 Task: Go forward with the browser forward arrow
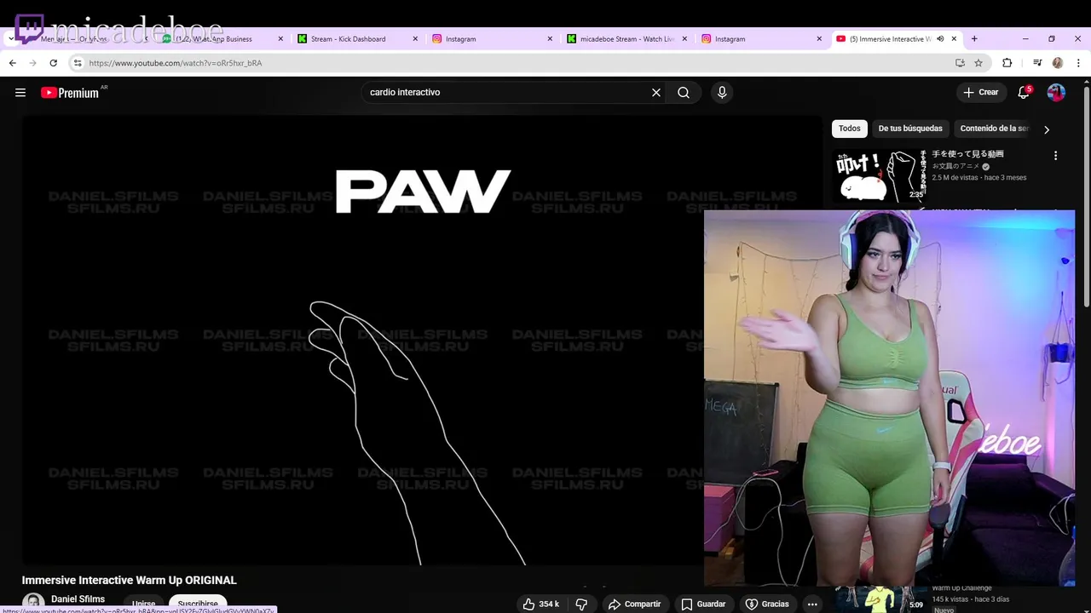pyautogui.click(x=33, y=63)
